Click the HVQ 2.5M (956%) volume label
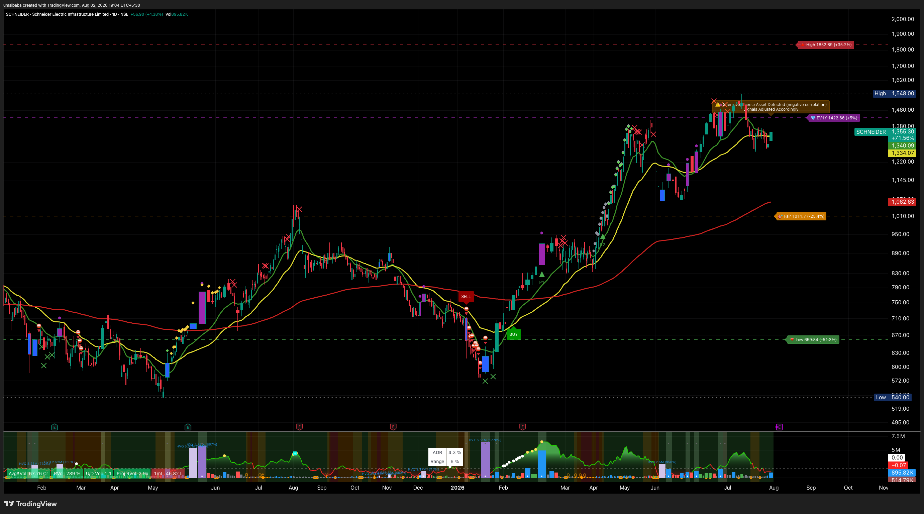 pyautogui.click(x=662, y=462)
